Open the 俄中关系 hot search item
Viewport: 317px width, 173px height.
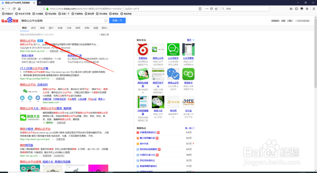pos(144,144)
